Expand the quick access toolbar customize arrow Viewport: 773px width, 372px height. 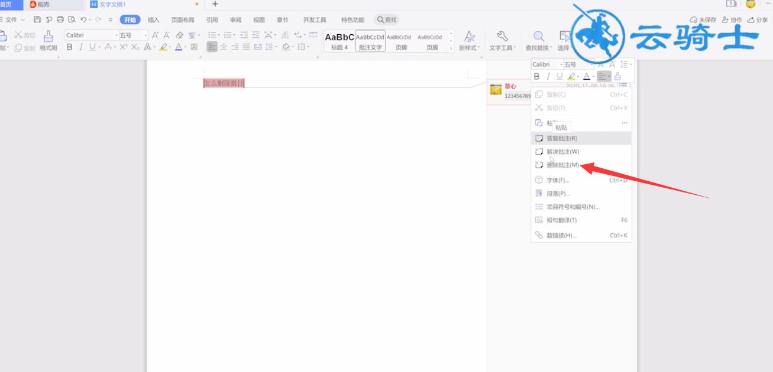coord(111,19)
